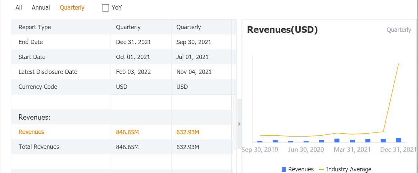Switch to the Annual tab
Screen dimensions: 418x173
[x=41, y=8]
